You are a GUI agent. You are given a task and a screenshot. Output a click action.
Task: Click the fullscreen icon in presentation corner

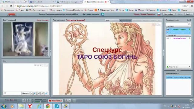point(159,24)
